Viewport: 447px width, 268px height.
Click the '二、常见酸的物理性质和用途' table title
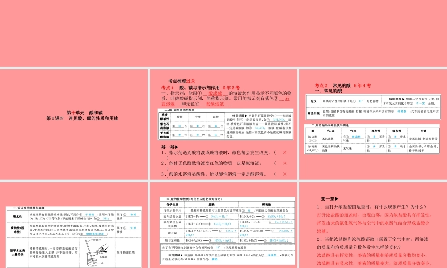click(330, 126)
